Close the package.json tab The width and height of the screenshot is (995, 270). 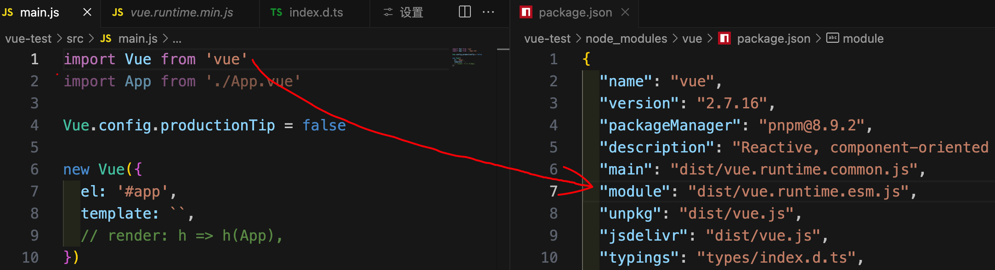pyautogui.click(x=625, y=12)
